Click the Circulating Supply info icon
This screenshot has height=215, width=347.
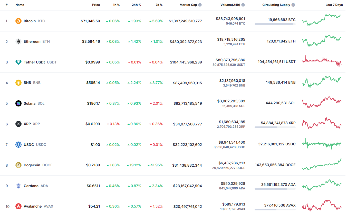point(293,5)
